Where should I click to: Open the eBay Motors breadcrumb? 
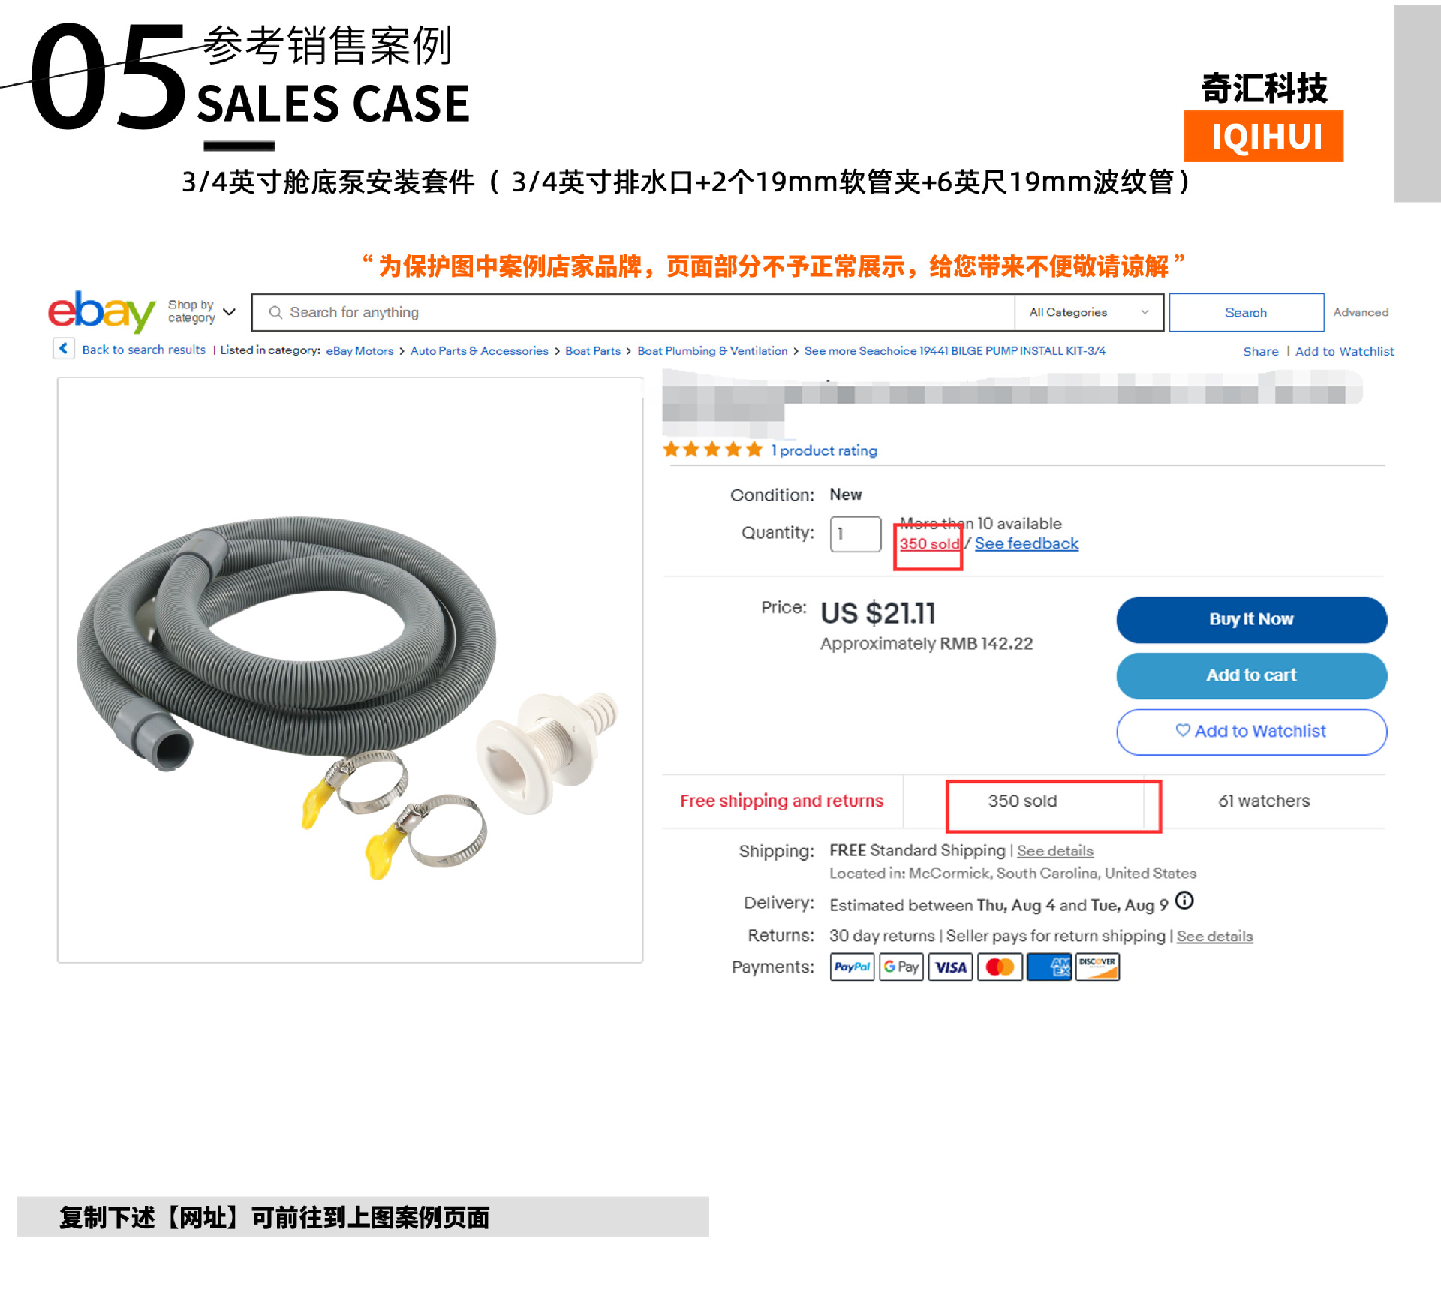tap(359, 350)
